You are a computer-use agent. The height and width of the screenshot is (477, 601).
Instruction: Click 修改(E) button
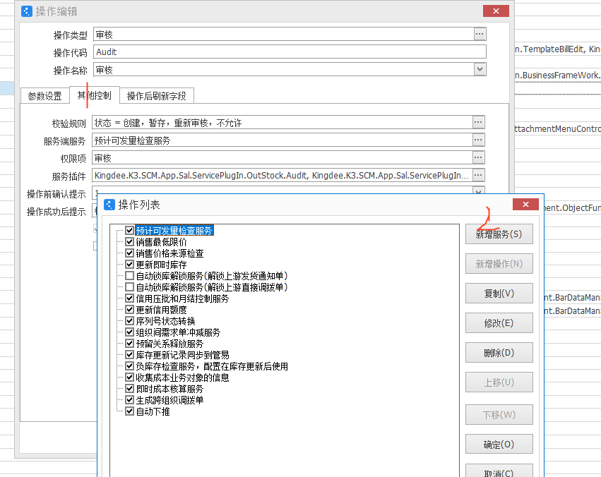click(x=499, y=323)
